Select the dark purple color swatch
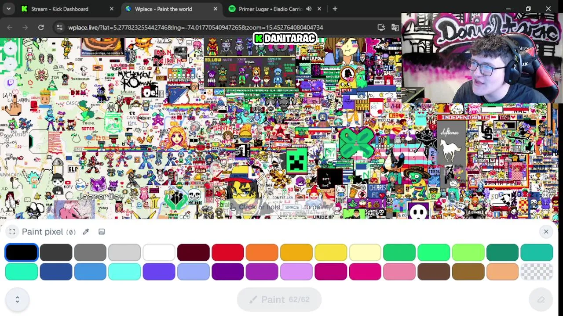The image size is (563, 316). point(227,272)
